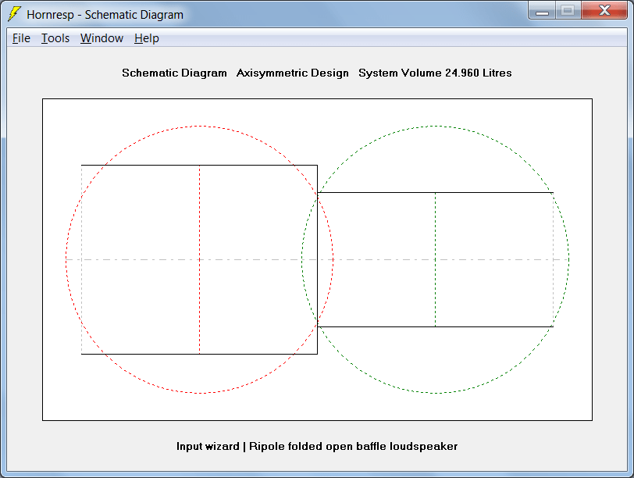
Task: Open the Window menu
Action: click(102, 38)
